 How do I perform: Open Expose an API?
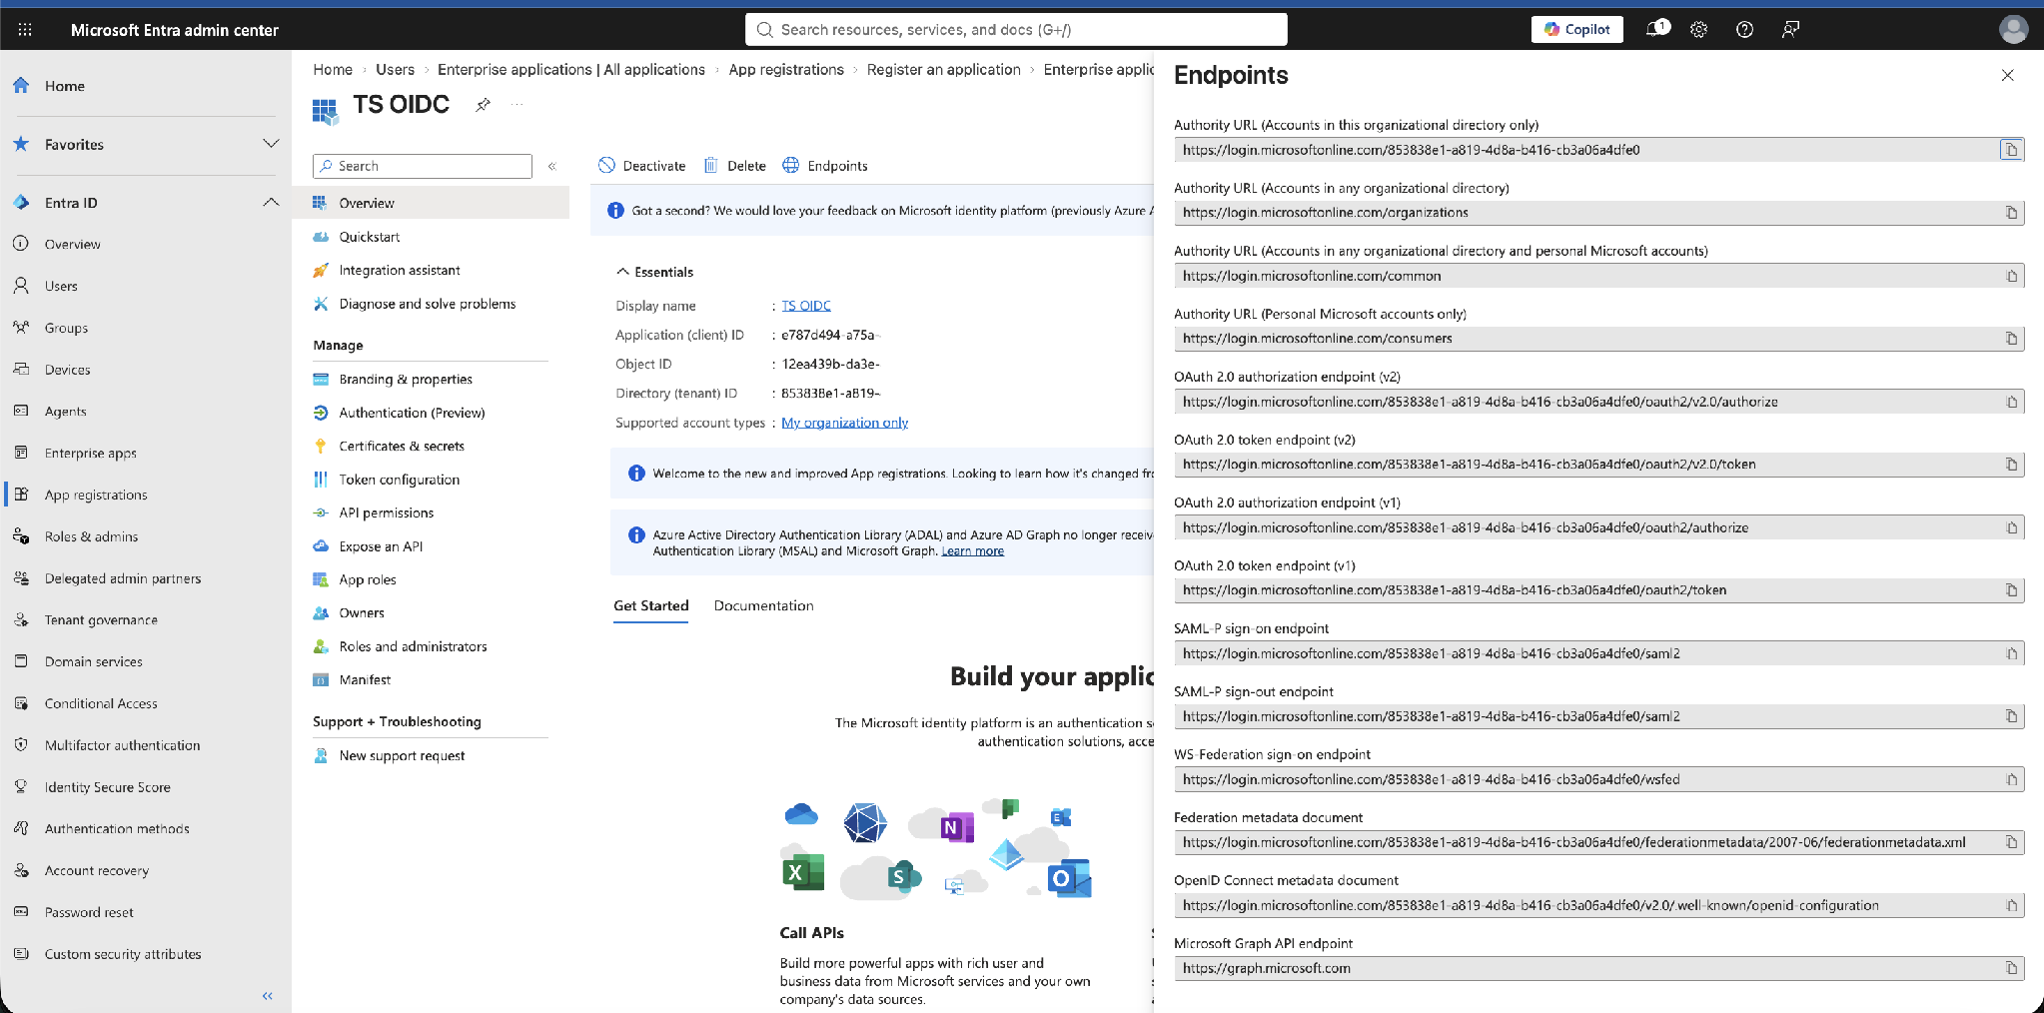click(381, 546)
